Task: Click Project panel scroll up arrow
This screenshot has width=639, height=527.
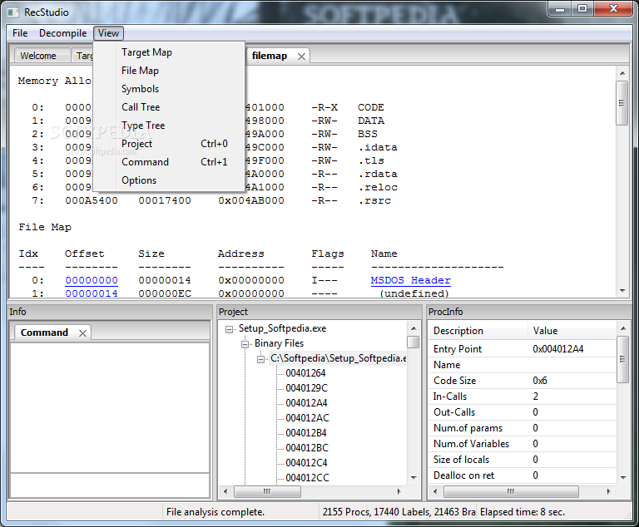Action: click(x=414, y=328)
